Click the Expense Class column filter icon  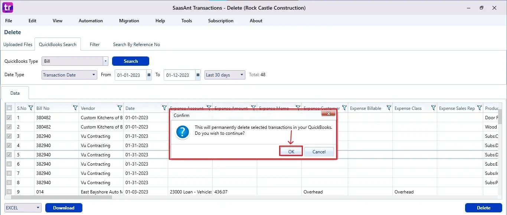433,108
